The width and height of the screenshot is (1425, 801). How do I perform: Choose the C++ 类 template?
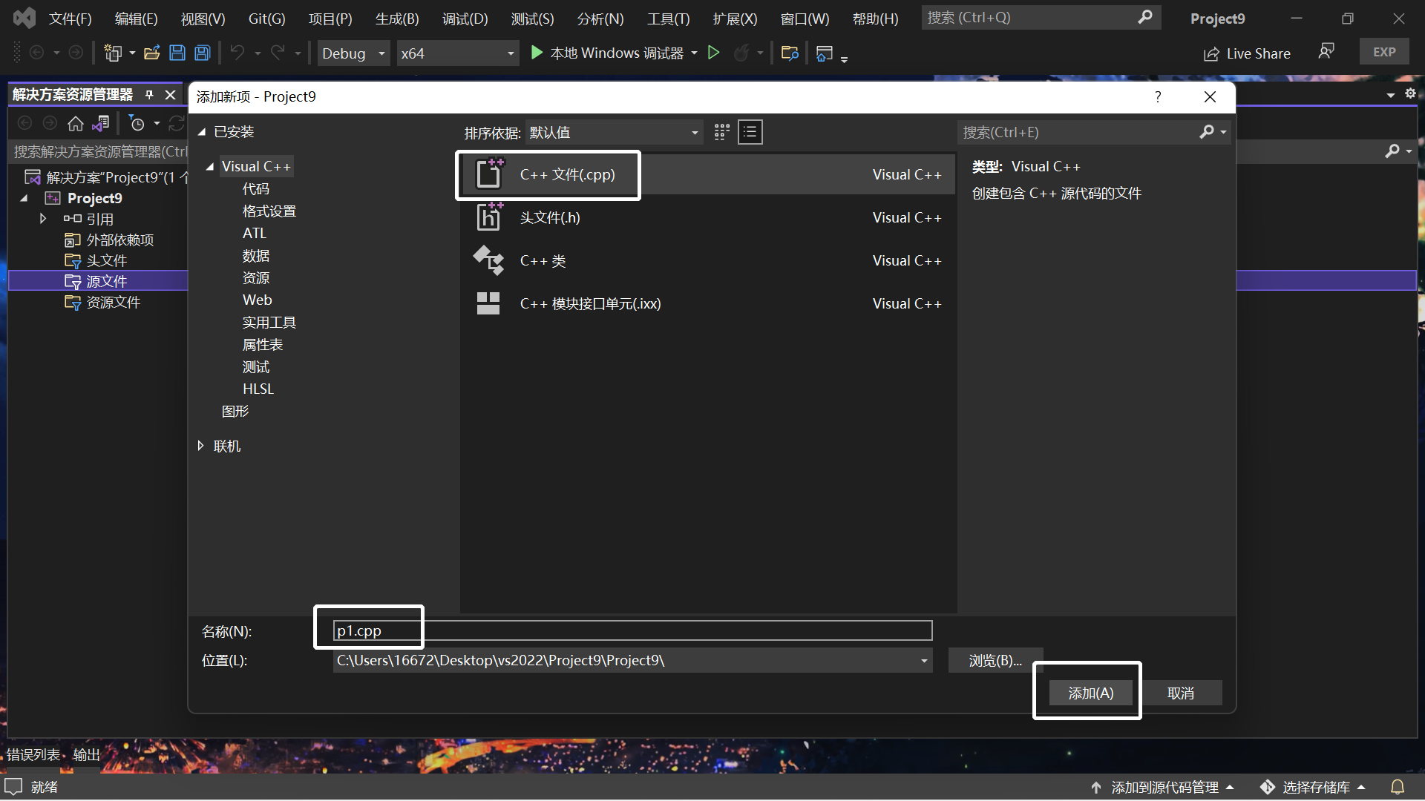tap(488, 261)
